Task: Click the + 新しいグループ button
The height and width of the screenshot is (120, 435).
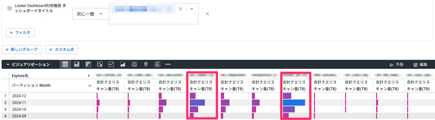Action: pos(21,50)
